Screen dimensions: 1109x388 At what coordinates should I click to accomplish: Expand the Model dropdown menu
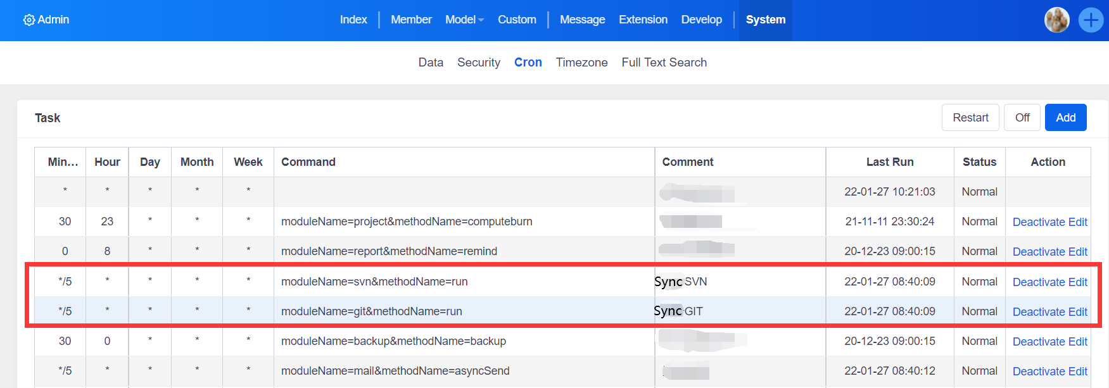point(464,20)
